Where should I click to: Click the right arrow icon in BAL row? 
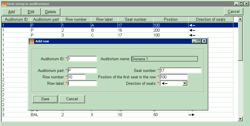191,115
